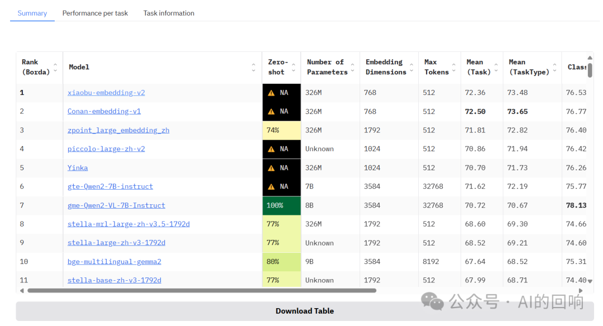Viewport: 603px width, 326px height.
Task: Click the Mean (TaskType) header text
Action: (x=529, y=68)
